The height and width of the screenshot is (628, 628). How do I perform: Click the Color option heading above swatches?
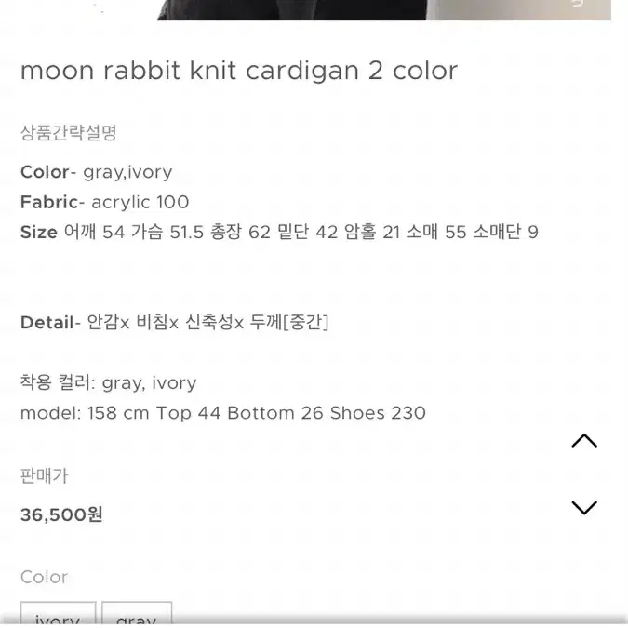click(x=44, y=577)
